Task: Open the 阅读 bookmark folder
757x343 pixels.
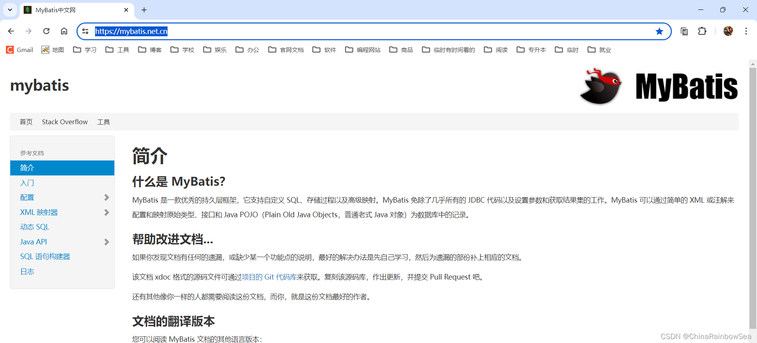Action: (496, 50)
